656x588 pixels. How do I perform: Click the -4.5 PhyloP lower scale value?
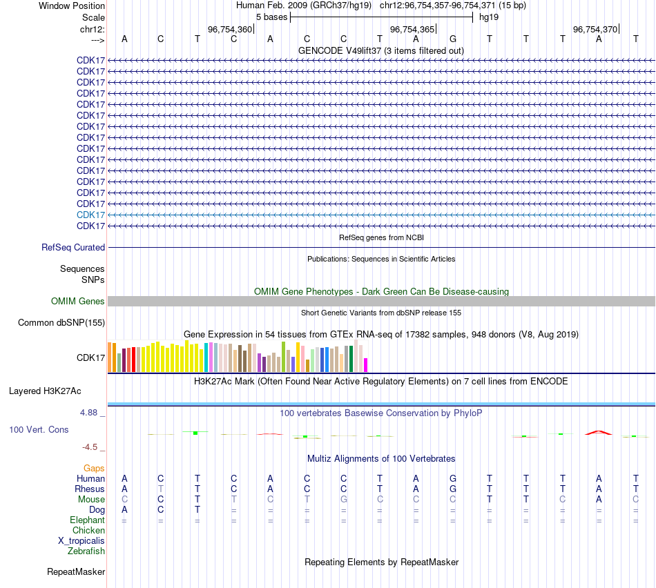click(90, 447)
